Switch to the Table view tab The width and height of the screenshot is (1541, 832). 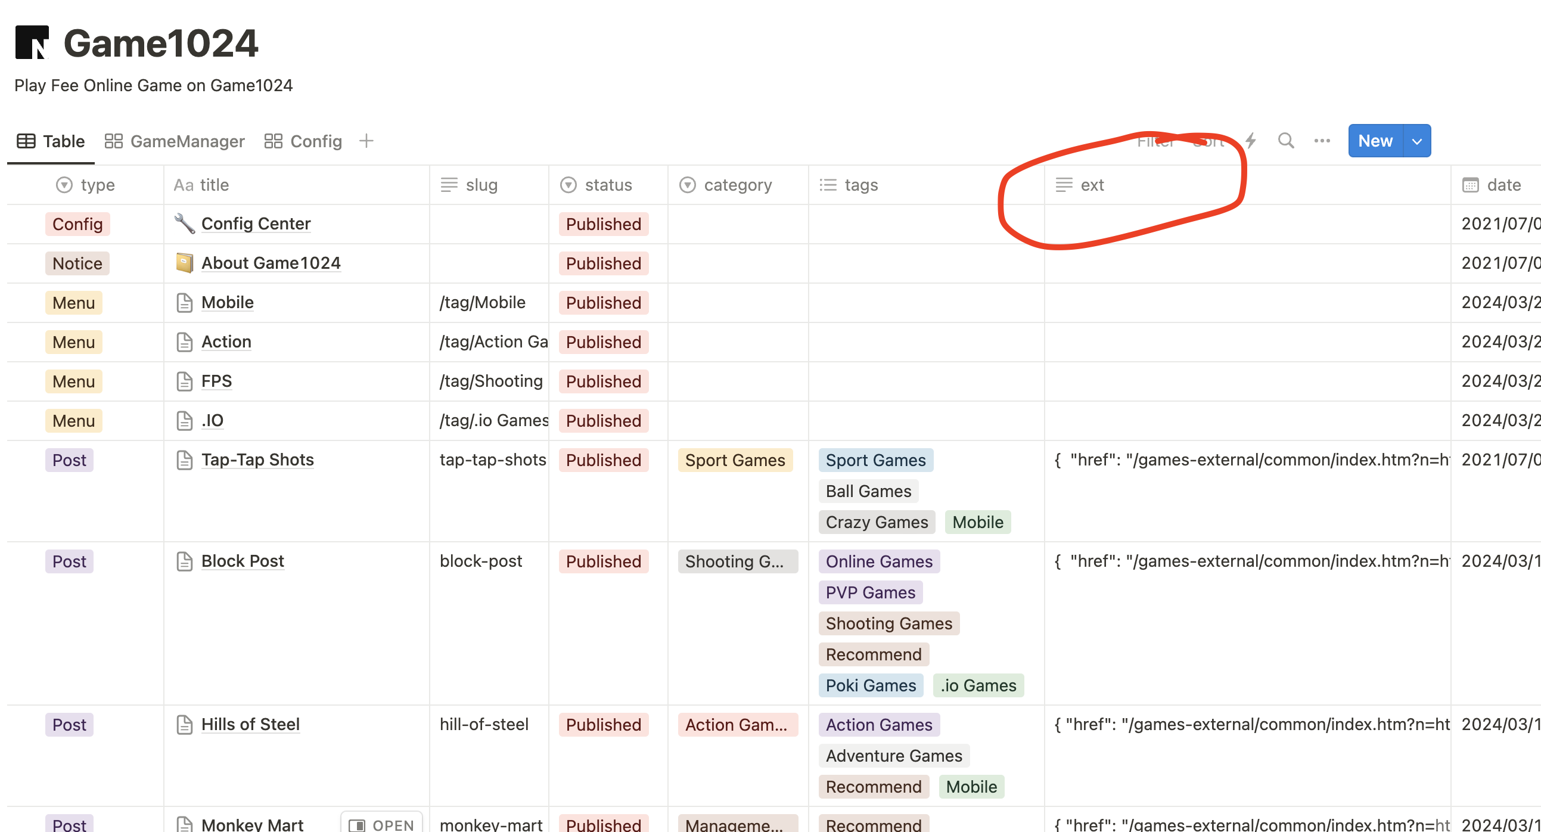pyautogui.click(x=51, y=141)
